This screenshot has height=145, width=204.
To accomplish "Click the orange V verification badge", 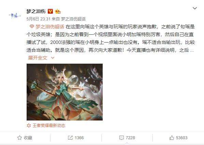I will pyautogui.click(x=50, y=11).
